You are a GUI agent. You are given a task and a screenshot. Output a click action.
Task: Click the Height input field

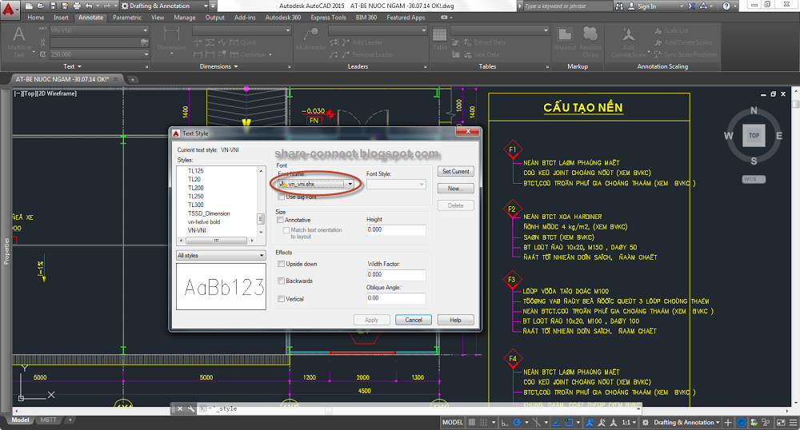pos(396,229)
